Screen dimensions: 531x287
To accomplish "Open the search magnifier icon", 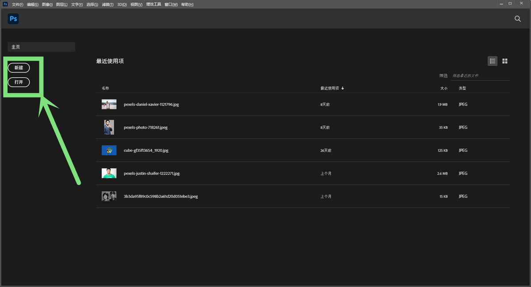I will pyautogui.click(x=517, y=19).
